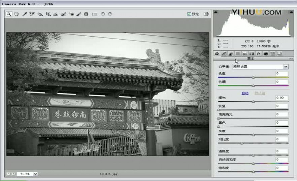Click the 饱和度 value field

pos(282,168)
